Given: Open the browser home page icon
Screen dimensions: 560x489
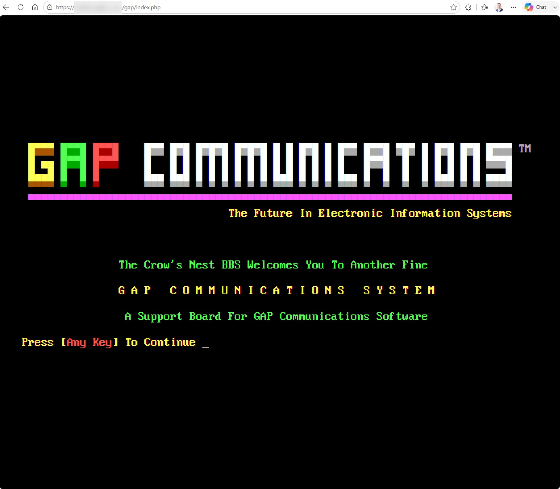Looking at the screenshot, I should tap(35, 7).
